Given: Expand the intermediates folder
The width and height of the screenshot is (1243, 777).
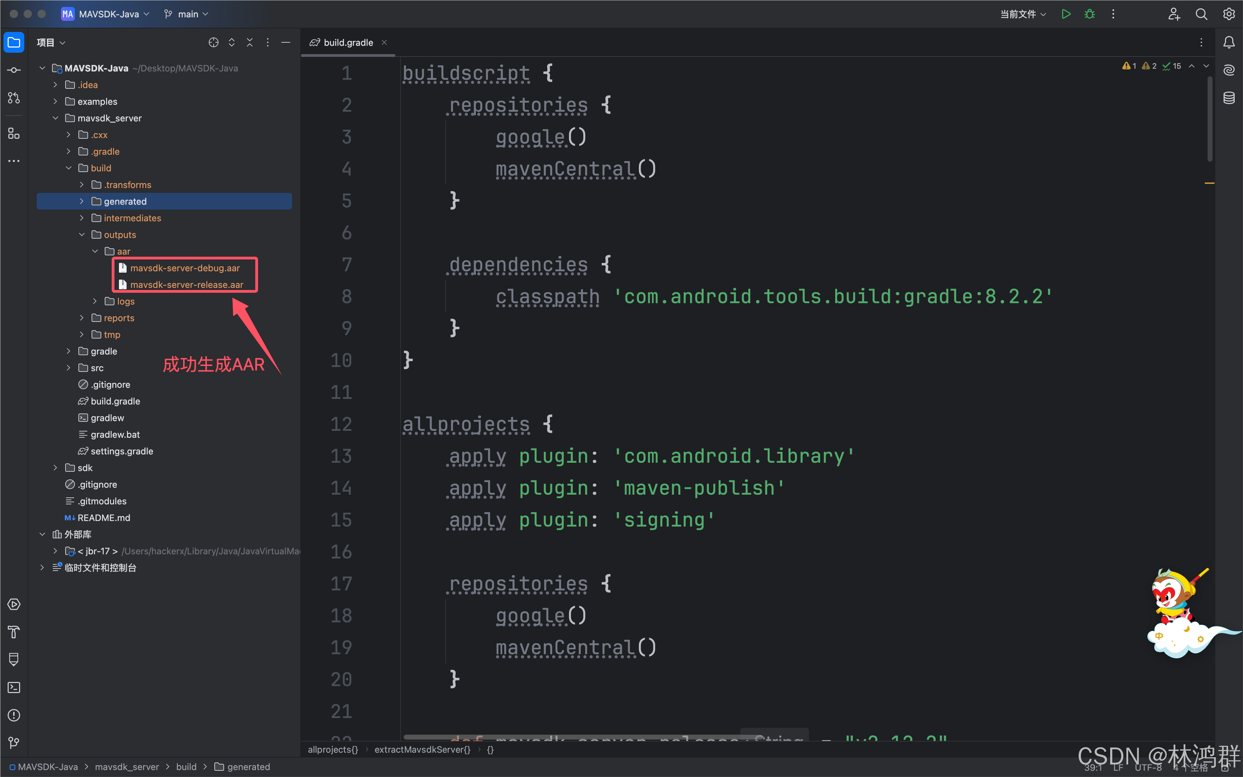Looking at the screenshot, I should point(82,217).
